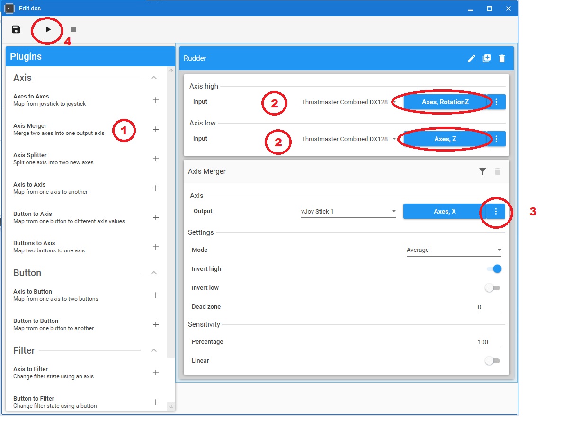Collapse the Filter plugins section
562x429 pixels.
[154, 350]
